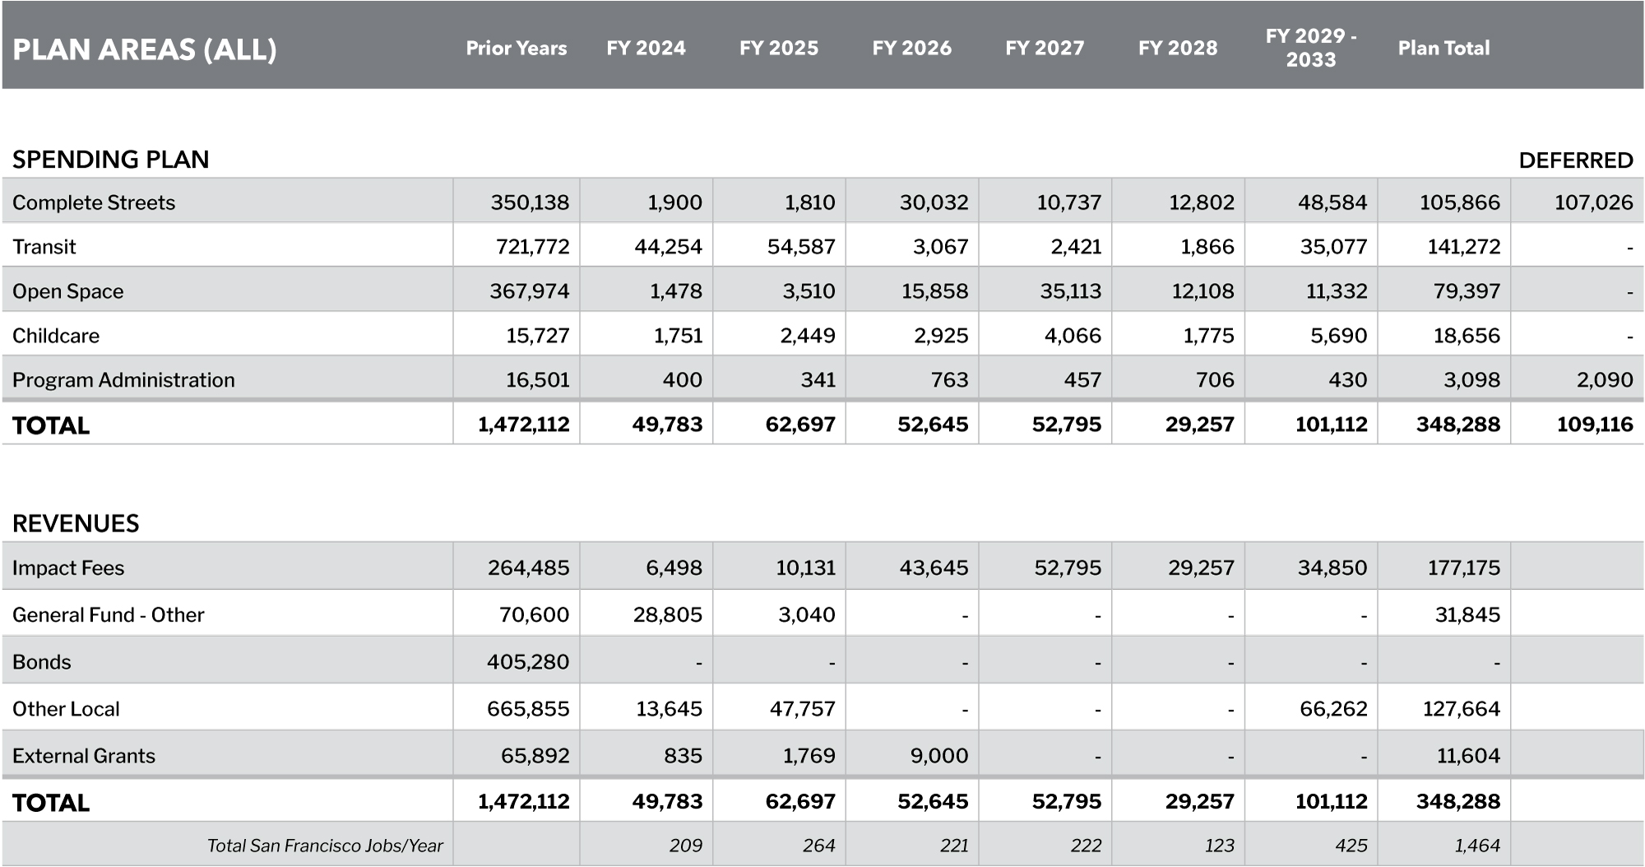1645x867 pixels.
Task: Select the Childcare row label
Action: pos(55,336)
